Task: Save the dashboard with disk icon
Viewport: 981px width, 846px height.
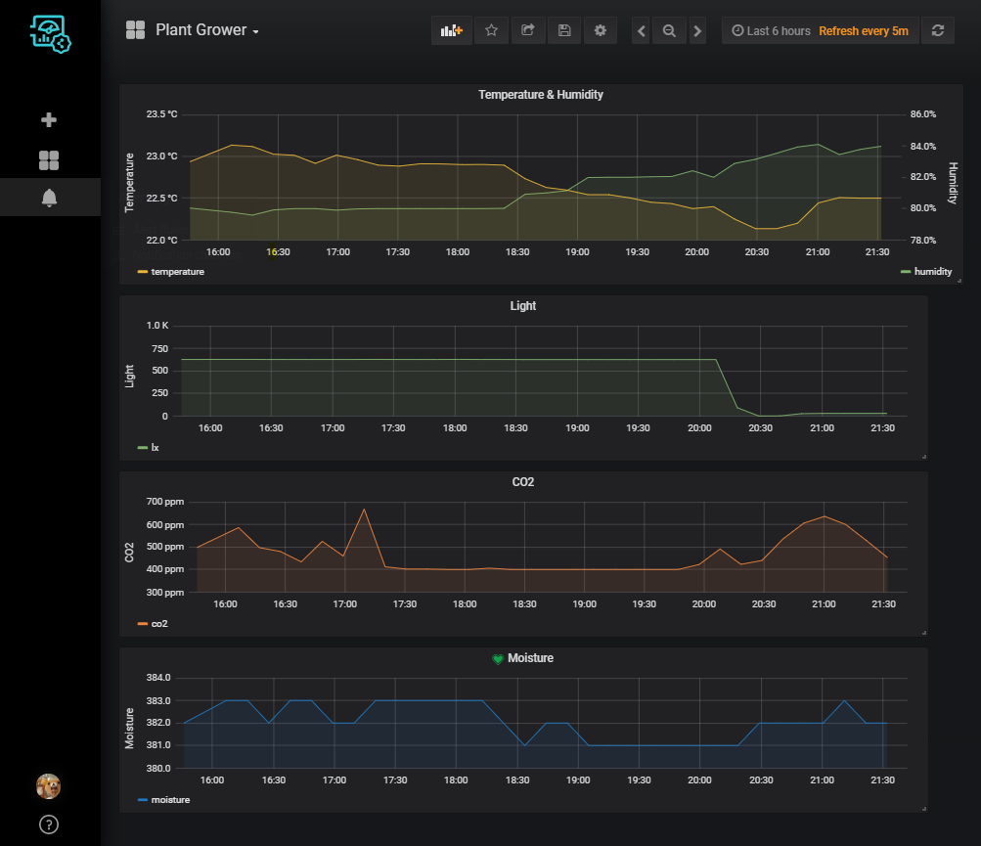Action: (x=564, y=30)
